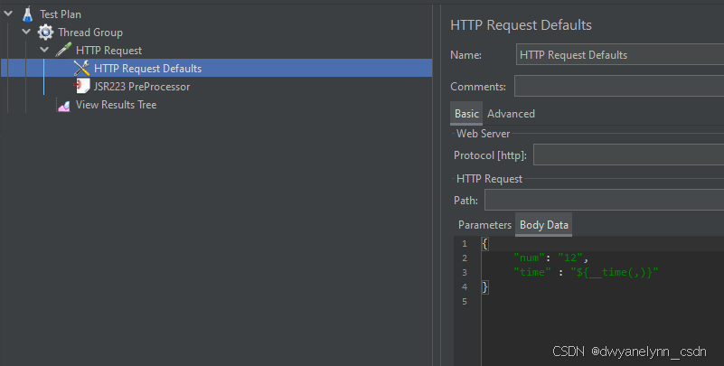Image resolution: width=724 pixels, height=366 pixels.
Task: Click the HTTP Request Defaults panel title
Action: tap(521, 25)
